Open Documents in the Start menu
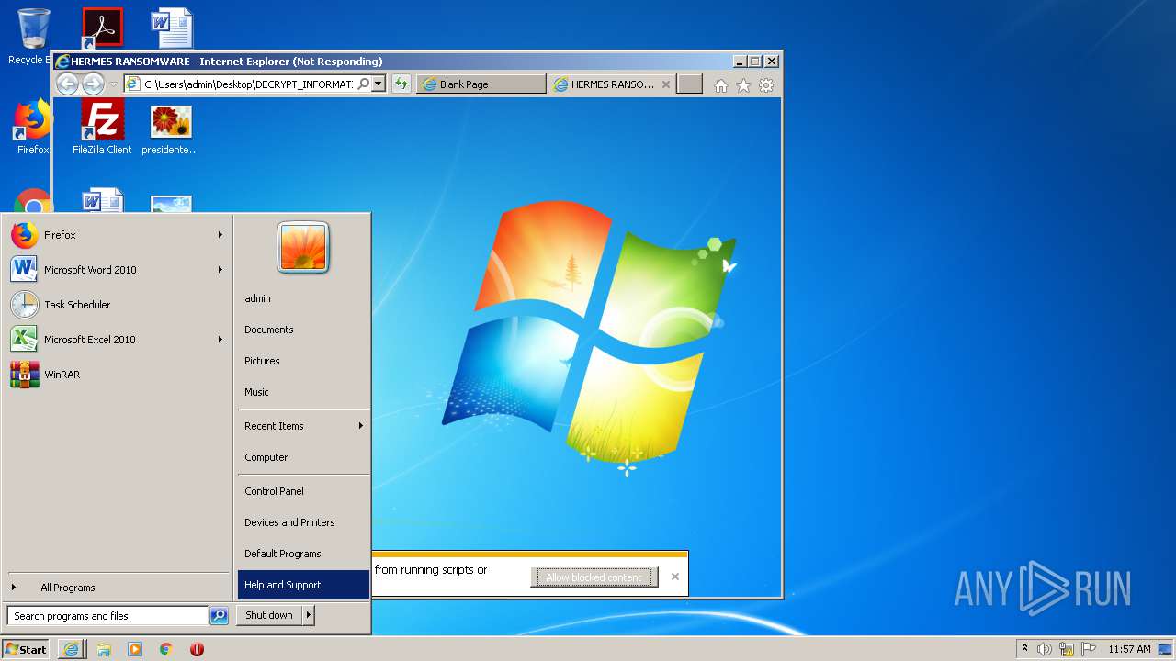The image size is (1176, 661). (x=303, y=330)
